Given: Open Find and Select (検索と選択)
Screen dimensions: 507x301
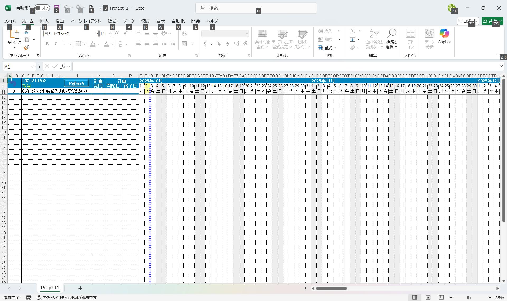Looking at the screenshot, I should [391, 39].
